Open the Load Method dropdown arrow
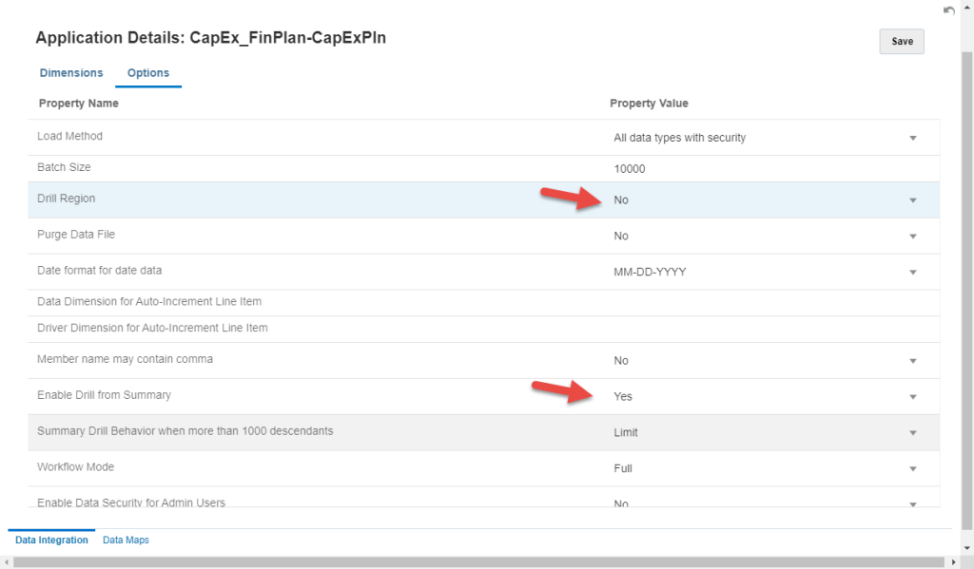The height and width of the screenshot is (569, 974). coord(912,138)
